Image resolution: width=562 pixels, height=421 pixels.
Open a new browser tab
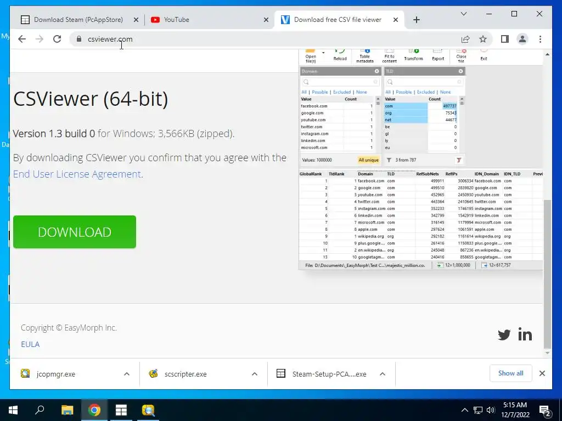pos(416,20)
